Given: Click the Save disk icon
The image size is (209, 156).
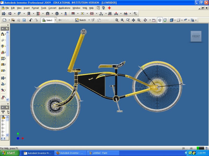Looking at the screenshot, I should tap(24, 20).
